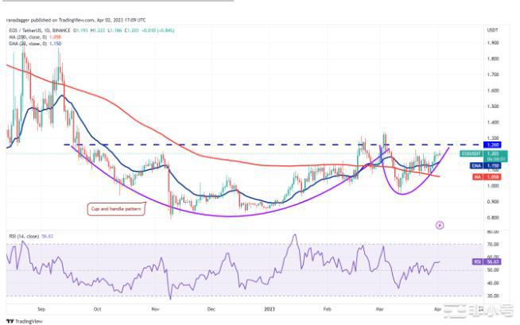Click the blue EMA 1.150 price axis tag
Image resolution: width=520 pixels, height=325 pixels.
coord(493,165)
